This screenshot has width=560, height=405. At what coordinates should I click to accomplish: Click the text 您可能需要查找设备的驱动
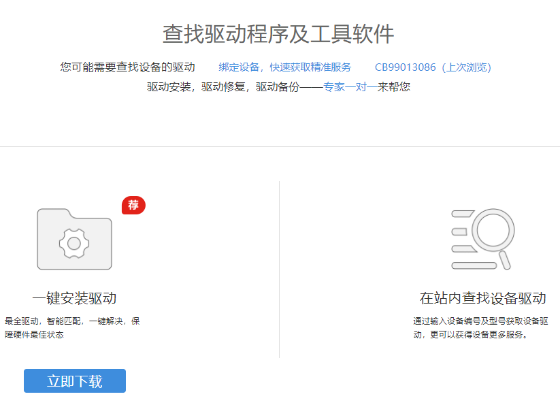127,67
